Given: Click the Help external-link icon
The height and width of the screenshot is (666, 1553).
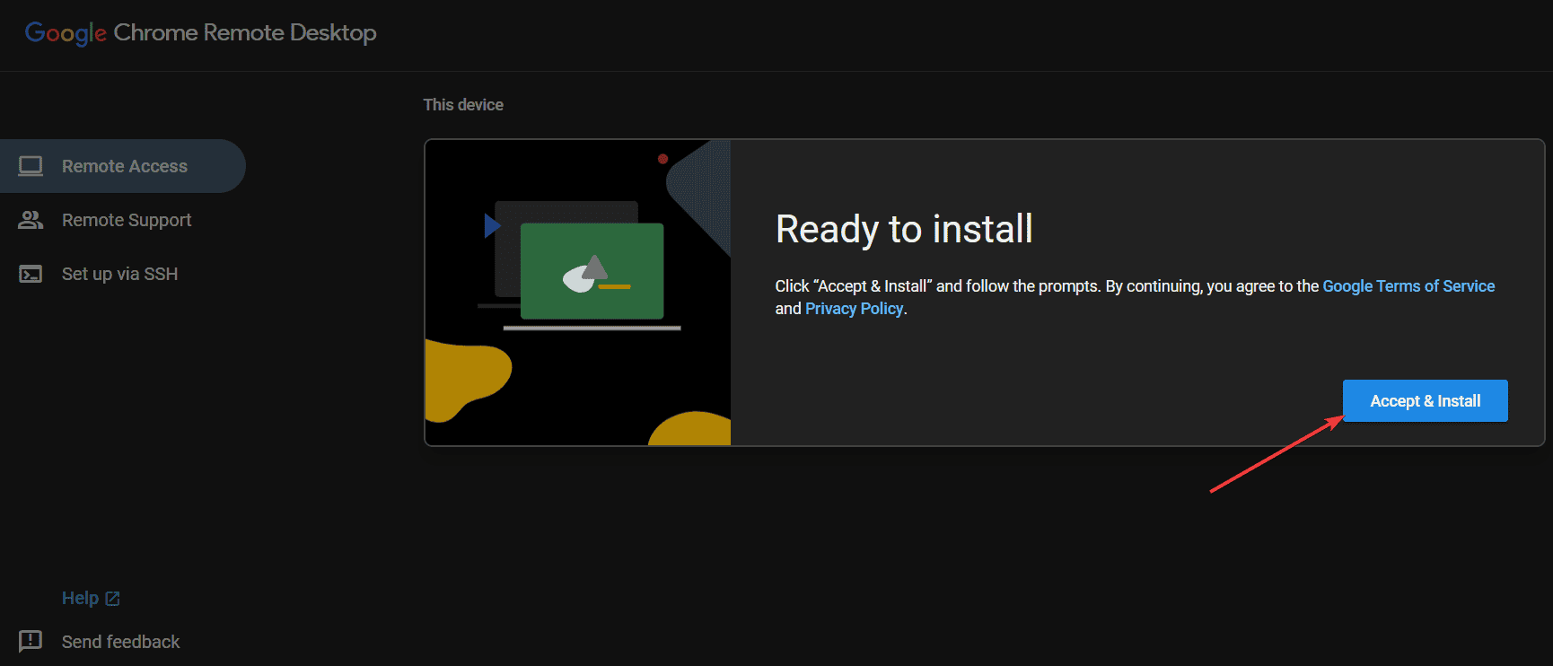Looking at the screenshot, I should [x=112, y=599].
